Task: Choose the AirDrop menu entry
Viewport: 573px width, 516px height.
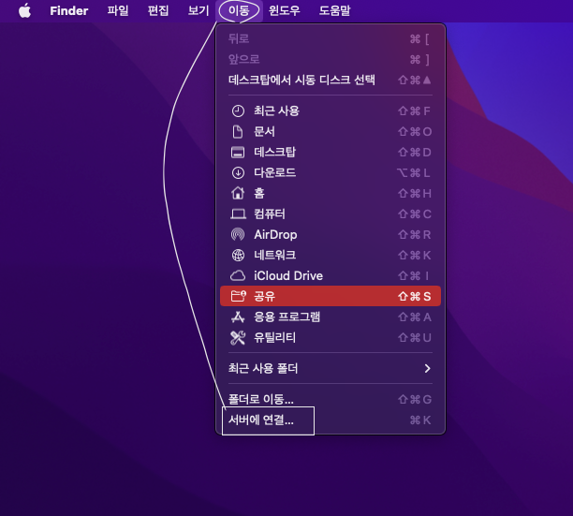Action: click(x=331, y=234)
